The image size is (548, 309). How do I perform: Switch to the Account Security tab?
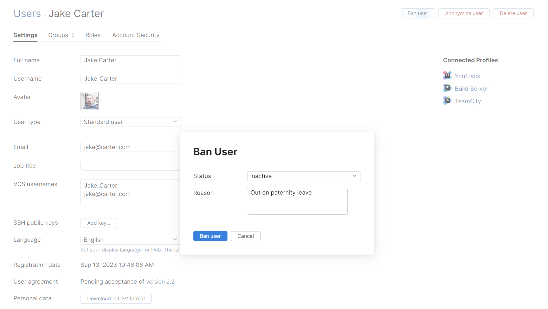click(x=136, y=35)
